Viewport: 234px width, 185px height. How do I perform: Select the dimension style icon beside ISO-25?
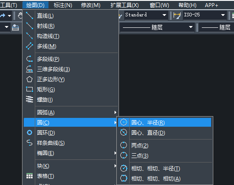177,15
